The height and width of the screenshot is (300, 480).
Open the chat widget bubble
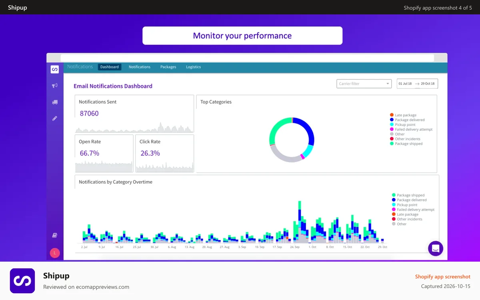[x=436, y=248]
